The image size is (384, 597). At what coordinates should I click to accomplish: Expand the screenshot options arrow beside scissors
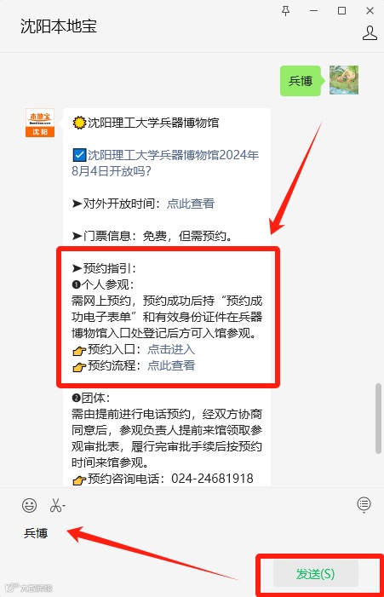64,506
